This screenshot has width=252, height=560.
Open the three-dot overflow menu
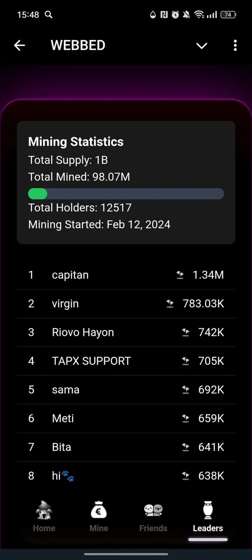(x=235, y=46)
